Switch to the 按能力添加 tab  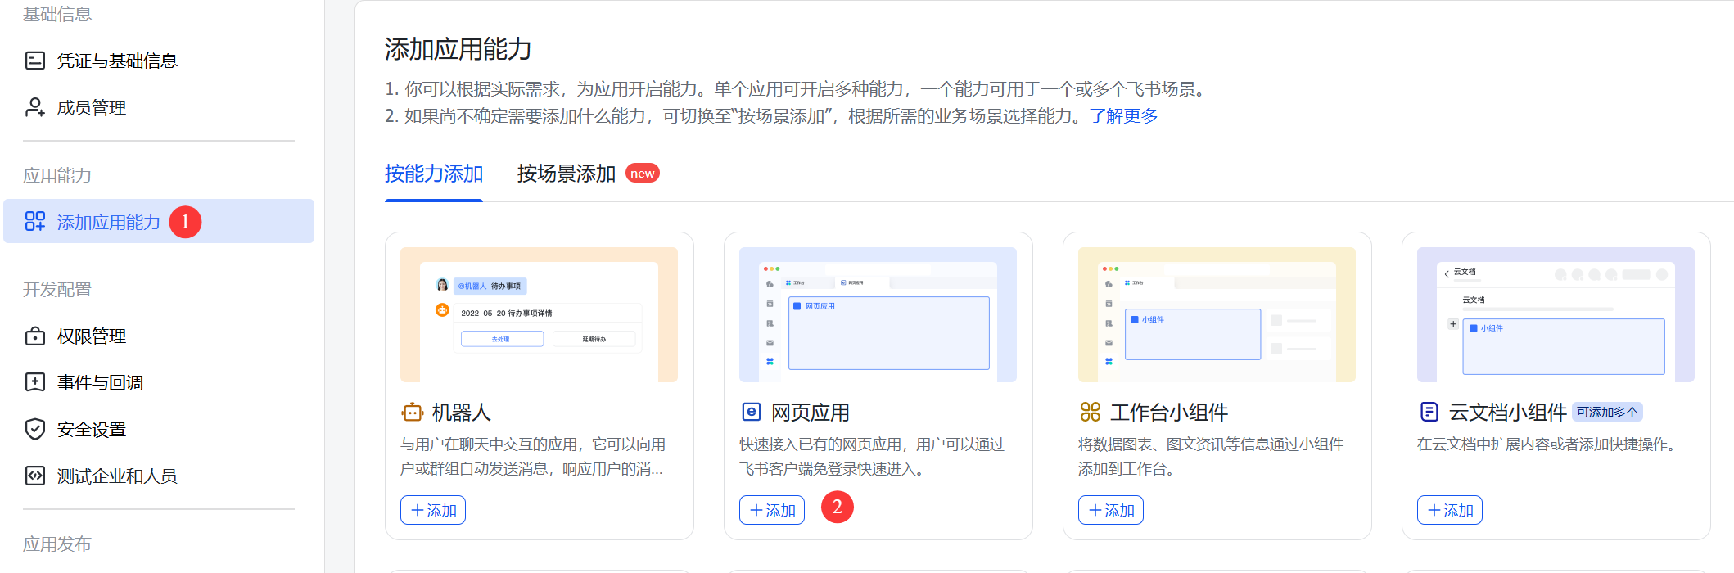[x=433, y=174]
